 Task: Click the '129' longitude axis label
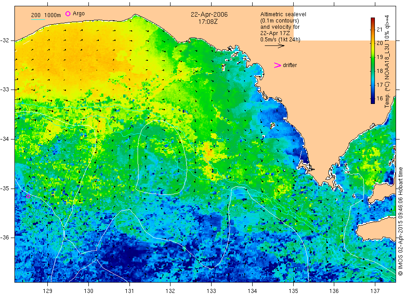(48, 291)
